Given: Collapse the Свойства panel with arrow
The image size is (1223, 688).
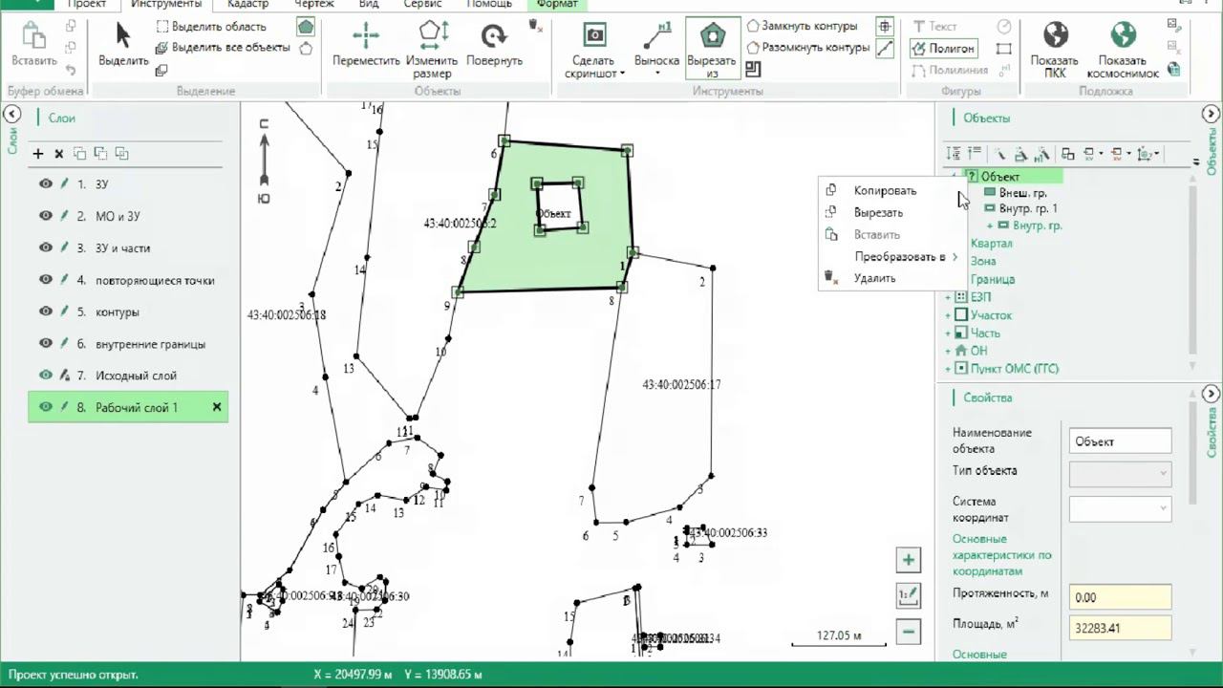Looking at the screenshot, I should coord(1210,394).
